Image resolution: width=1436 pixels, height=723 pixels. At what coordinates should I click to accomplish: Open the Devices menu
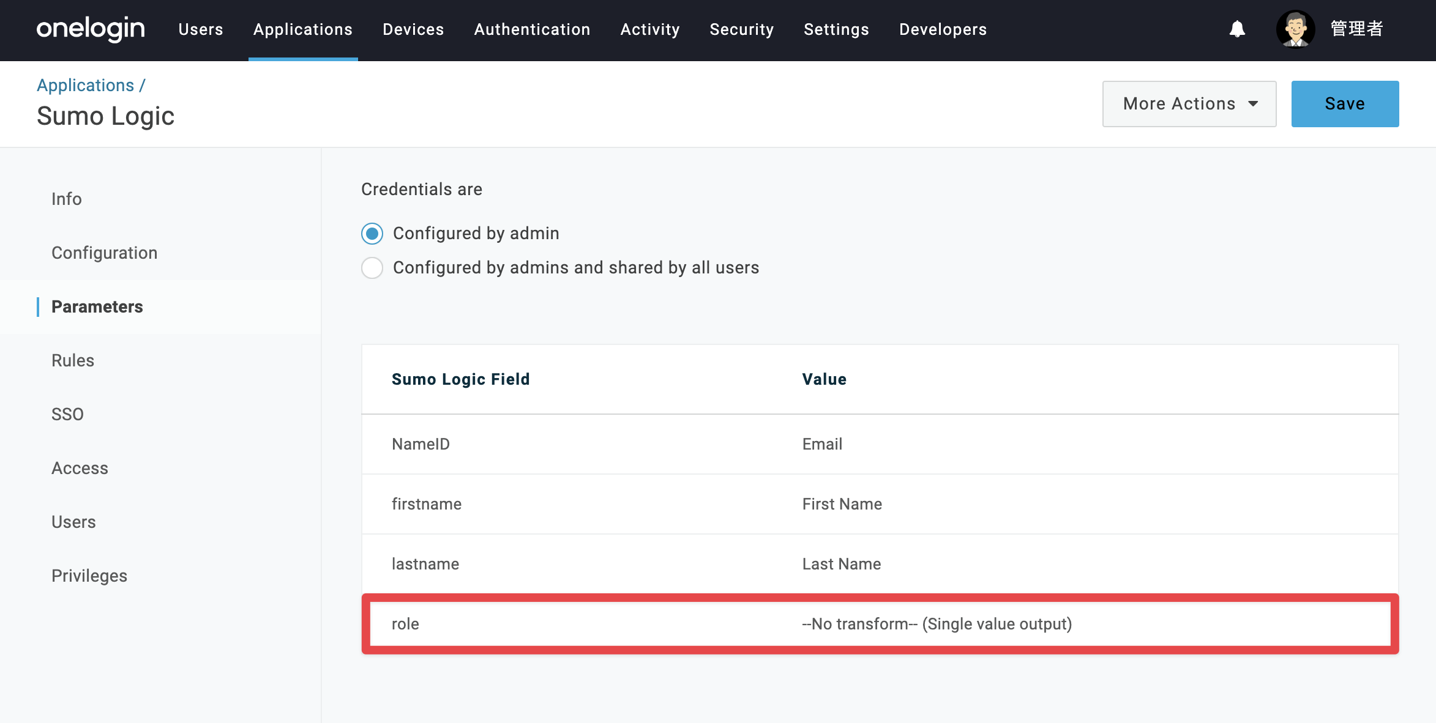point(413,29)
